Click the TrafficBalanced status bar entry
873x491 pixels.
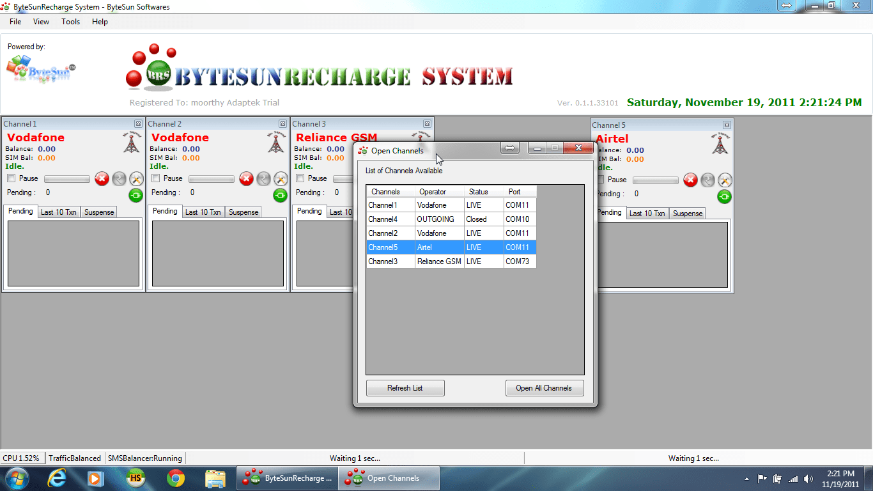click(75, 458)
